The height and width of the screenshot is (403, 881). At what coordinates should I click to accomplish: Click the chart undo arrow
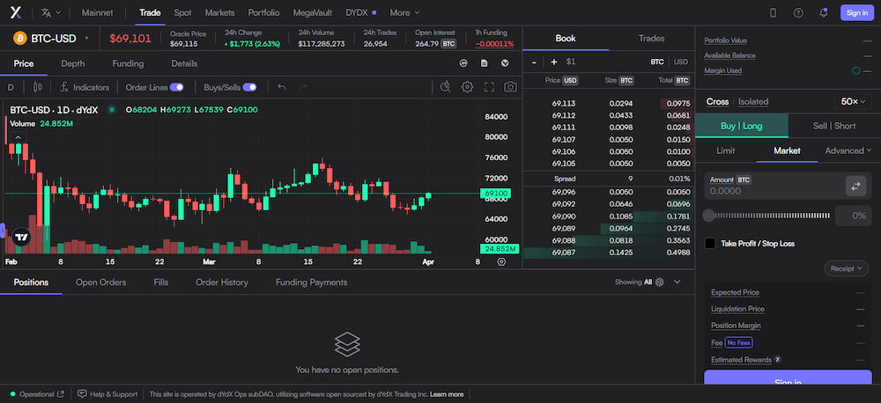282,87
